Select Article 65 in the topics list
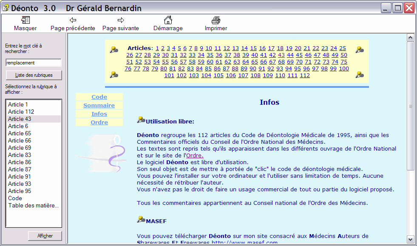This screenshot has width=417, height=246. (34, 133)
